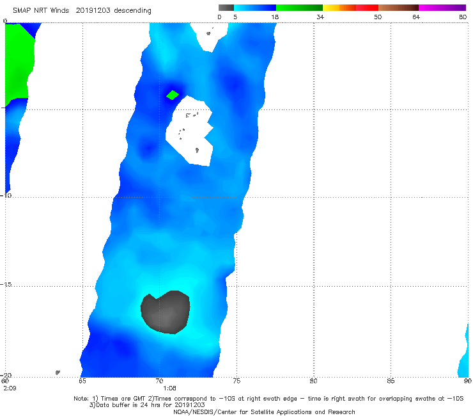
Task: Click the swath time label 2:09
Action: pyautogui.click(x=10, y=388)
